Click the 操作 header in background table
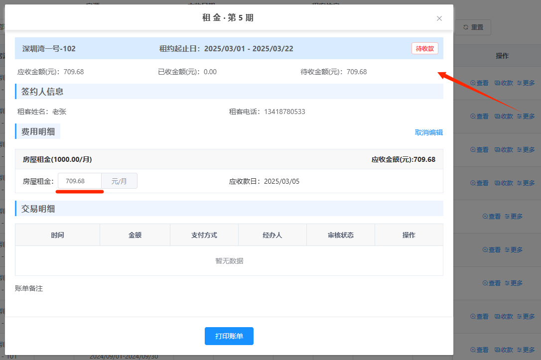The image size is (541, 360). [x=502, y=56]
